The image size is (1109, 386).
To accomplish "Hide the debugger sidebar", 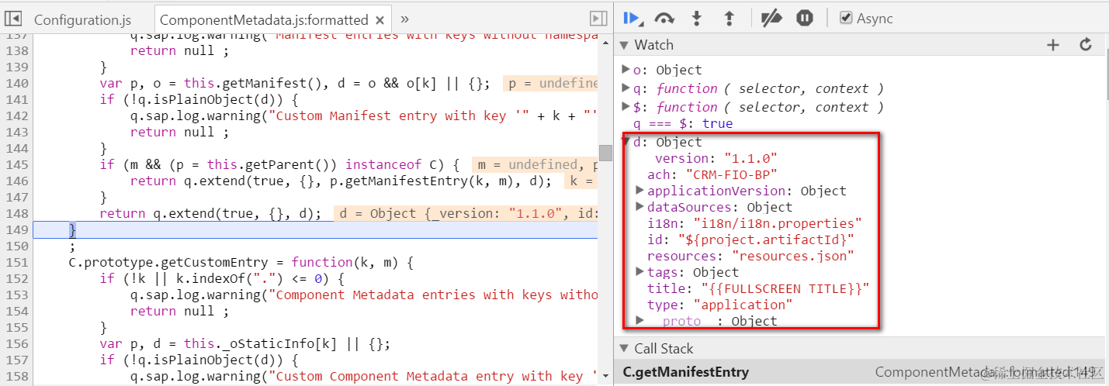I will [598, 19].
